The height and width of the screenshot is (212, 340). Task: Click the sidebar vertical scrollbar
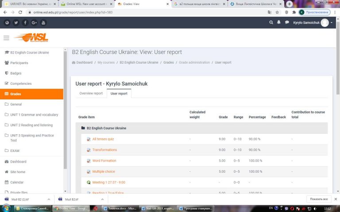coord(65,110)
